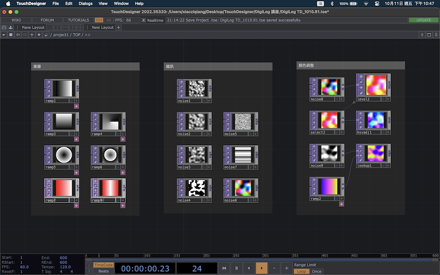
Task: Open the Dialogs menu
Action: pos(85,3)
